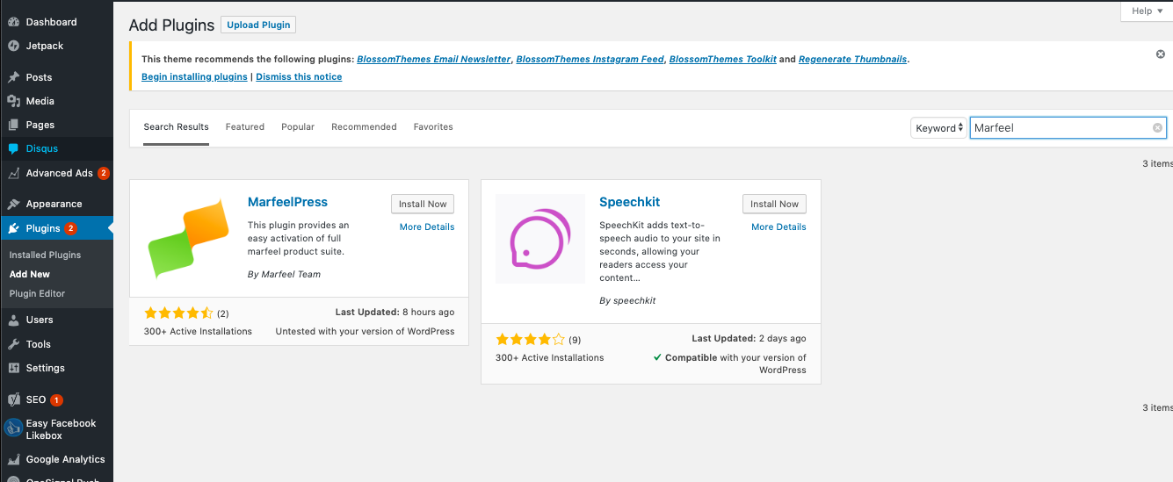This screenshot has width=1173, height=482.
Task: Click "By speechkit" author text
Action: click(x=627, y=300)
